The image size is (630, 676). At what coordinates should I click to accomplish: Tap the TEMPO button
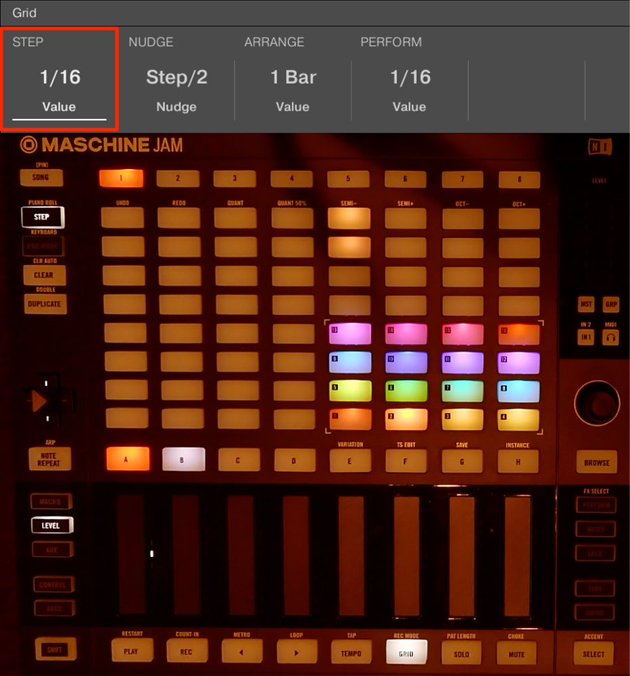(352, 653)
